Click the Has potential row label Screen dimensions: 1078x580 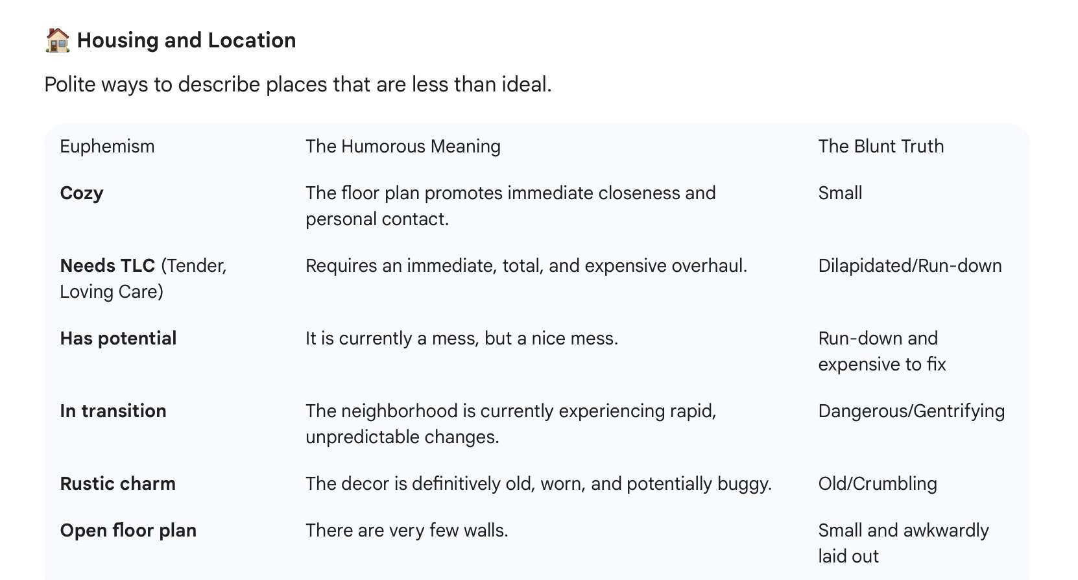[x=118, y=339]
